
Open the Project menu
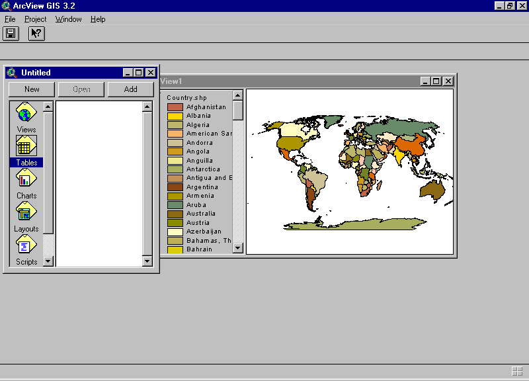point(36,19)
